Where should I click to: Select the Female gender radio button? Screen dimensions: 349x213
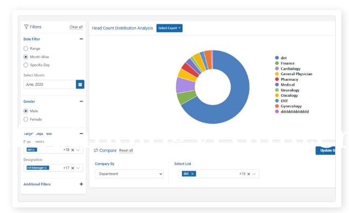26,120
